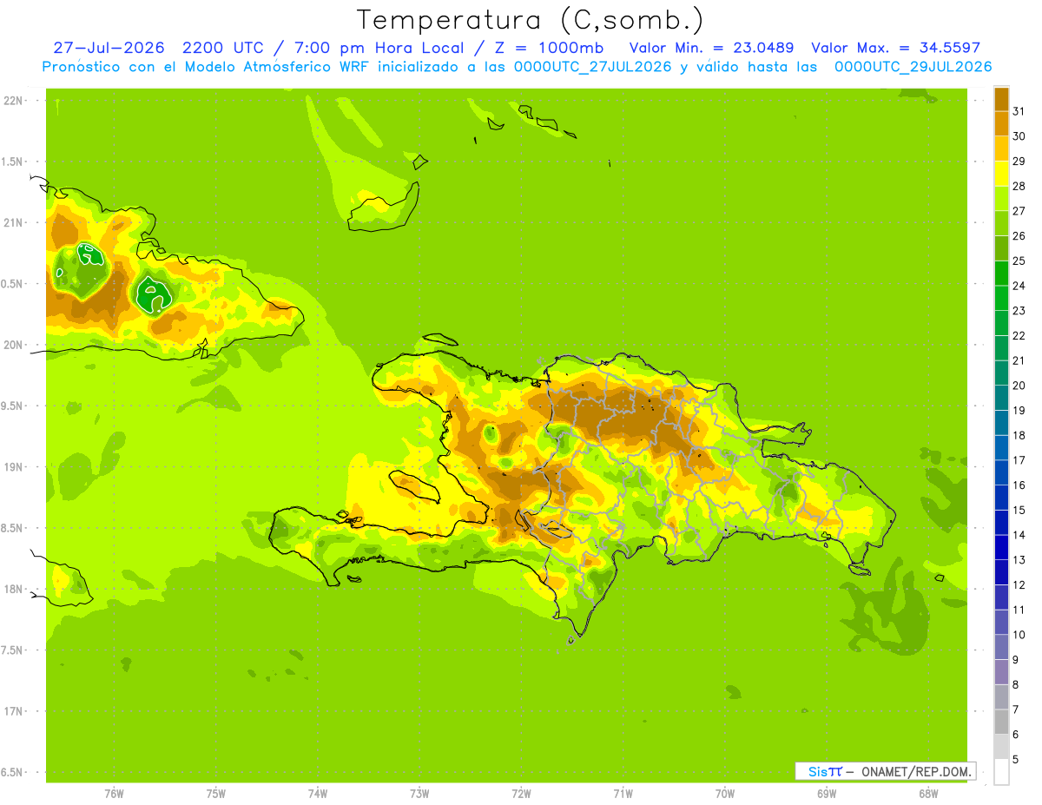Pick the green legend swatch between 23 and 24
Image resolution: width=1042 pixels, height=805 pixels.
[x=1001, y=297]
